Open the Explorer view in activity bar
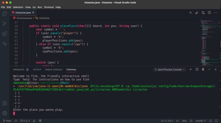 coord(4,14)
